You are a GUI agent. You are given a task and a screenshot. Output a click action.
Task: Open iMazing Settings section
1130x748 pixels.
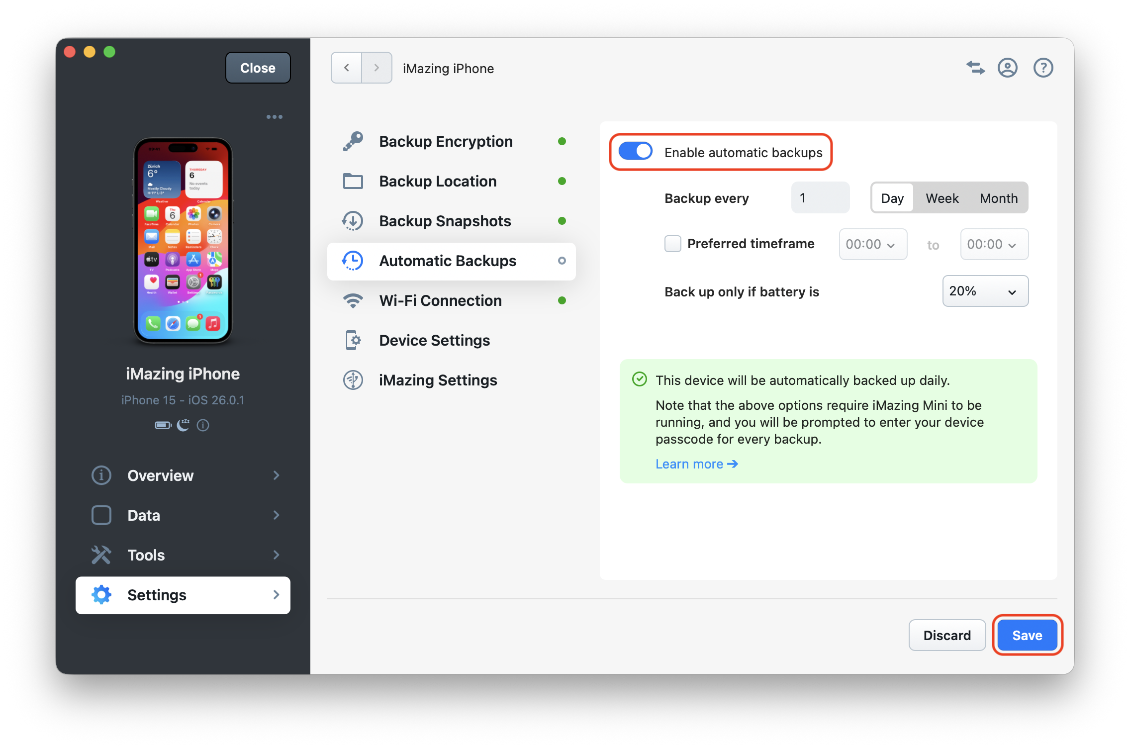click(438, 380)
